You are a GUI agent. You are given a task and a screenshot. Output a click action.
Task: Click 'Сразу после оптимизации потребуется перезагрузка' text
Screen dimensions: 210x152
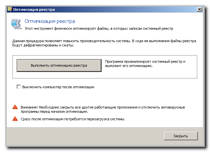[x=73, y=119]
